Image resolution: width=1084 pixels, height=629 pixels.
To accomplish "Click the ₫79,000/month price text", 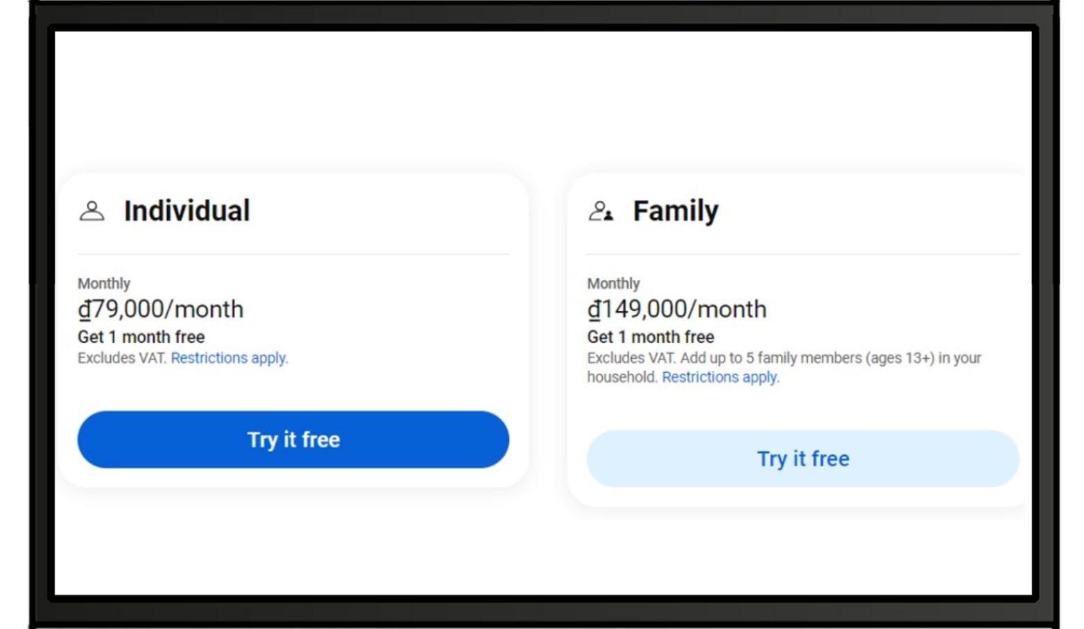I will pyautogui.click(x=161, y=309).
